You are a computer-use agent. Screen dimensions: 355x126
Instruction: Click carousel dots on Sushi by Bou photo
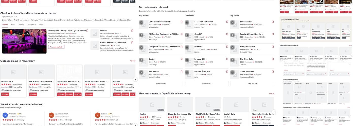tap(24, 52)
